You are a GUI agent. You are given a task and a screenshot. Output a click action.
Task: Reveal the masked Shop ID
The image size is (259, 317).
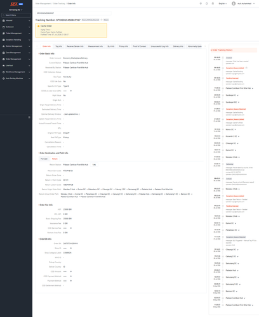pyautogui.click(x=70, y=248)
